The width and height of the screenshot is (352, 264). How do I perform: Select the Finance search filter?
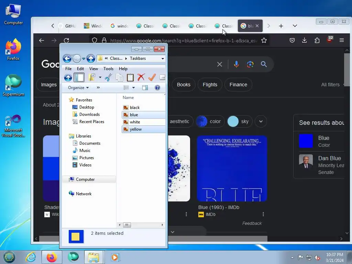click(x=238, y=85)
